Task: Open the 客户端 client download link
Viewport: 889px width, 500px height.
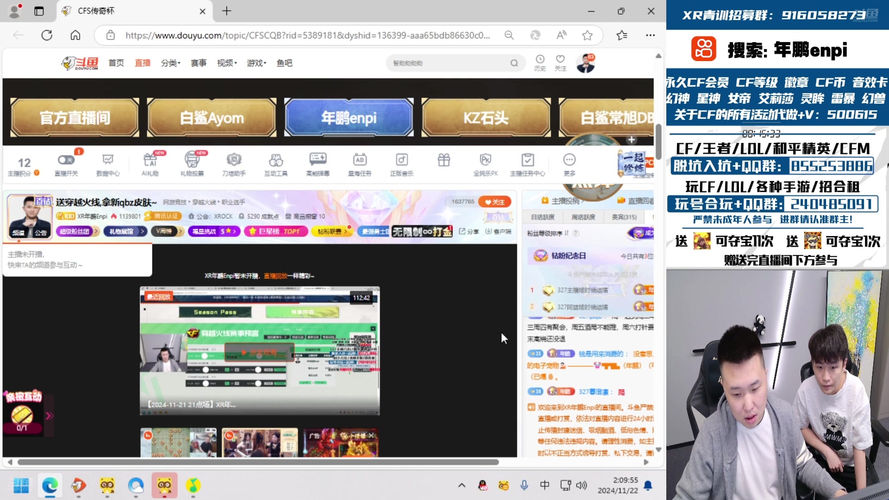Action: (498, 231)
